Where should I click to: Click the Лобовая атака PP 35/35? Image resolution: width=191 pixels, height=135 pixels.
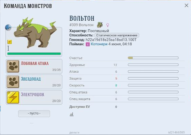pyautogui.click(x=56, y=70)
